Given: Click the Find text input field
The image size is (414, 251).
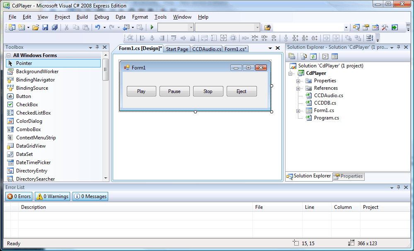Looking at the screenshot, I should [x=308, y=27].
